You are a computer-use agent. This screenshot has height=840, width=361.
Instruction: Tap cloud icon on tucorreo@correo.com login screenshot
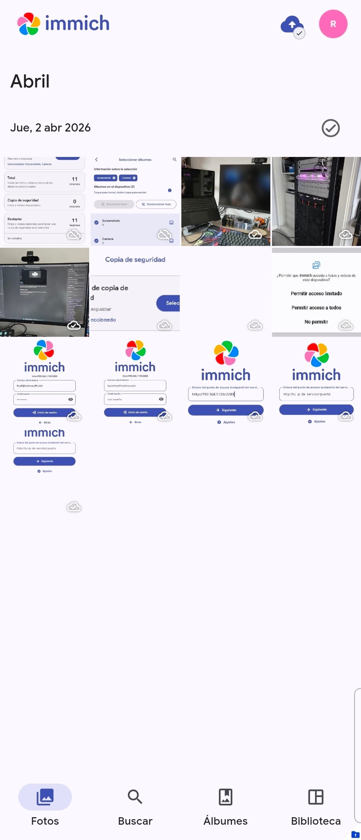(x=164, y=416)
